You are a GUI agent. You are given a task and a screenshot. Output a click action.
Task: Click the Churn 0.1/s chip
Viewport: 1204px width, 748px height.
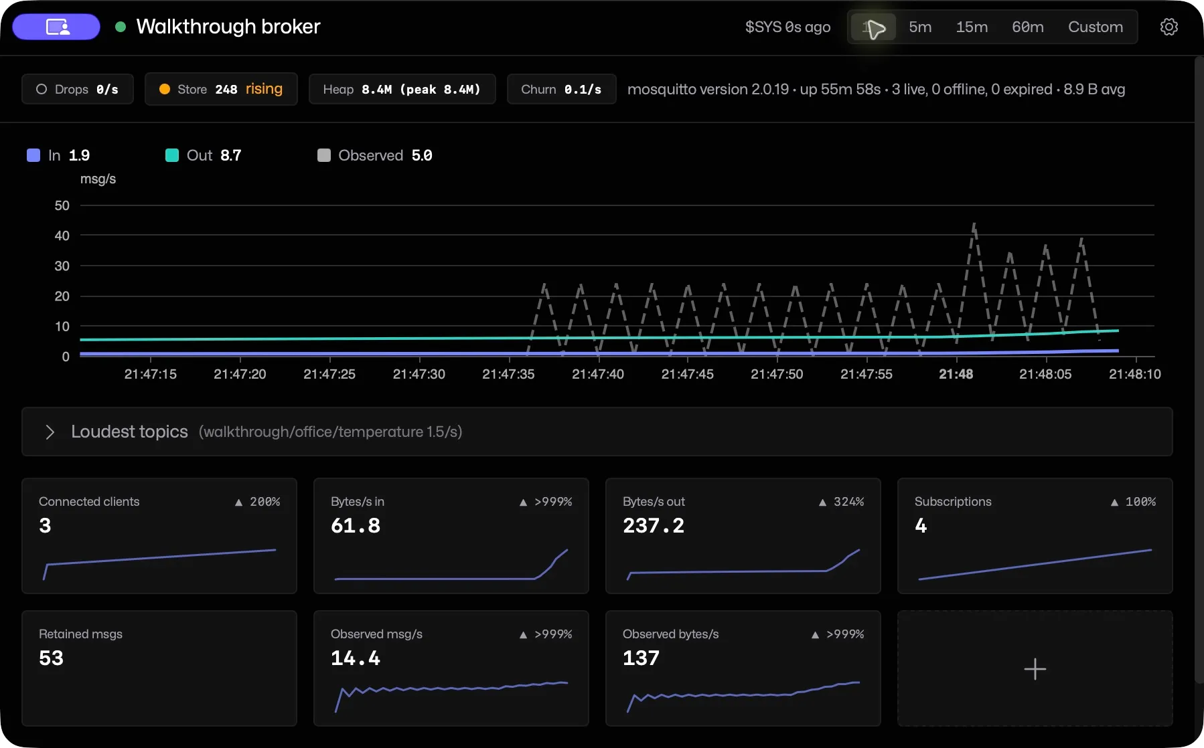561,89
